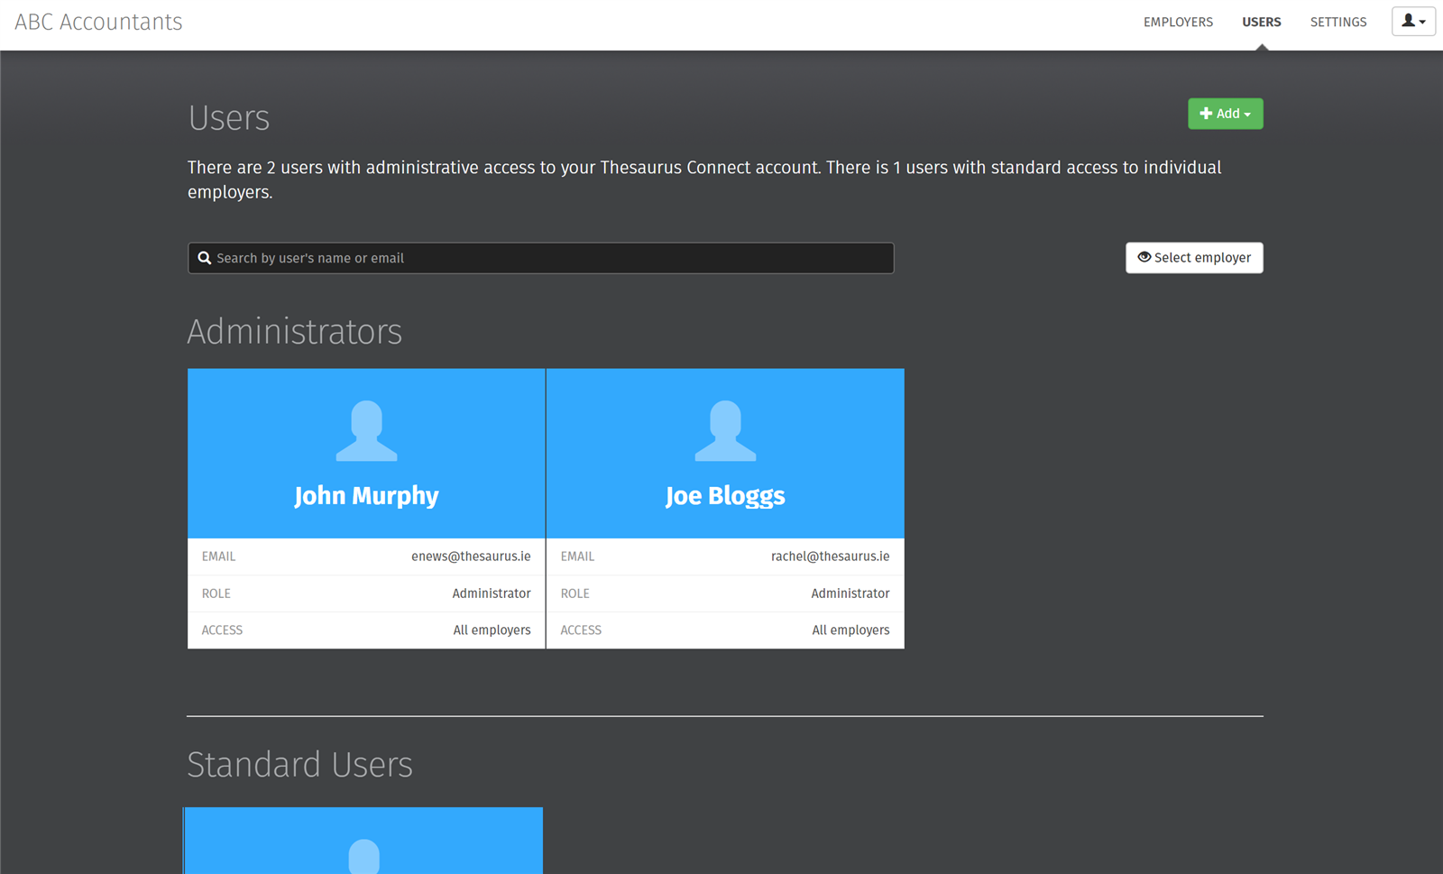
Task: Click Joe Bloggs's avatar icon
Action: point(725,431)
